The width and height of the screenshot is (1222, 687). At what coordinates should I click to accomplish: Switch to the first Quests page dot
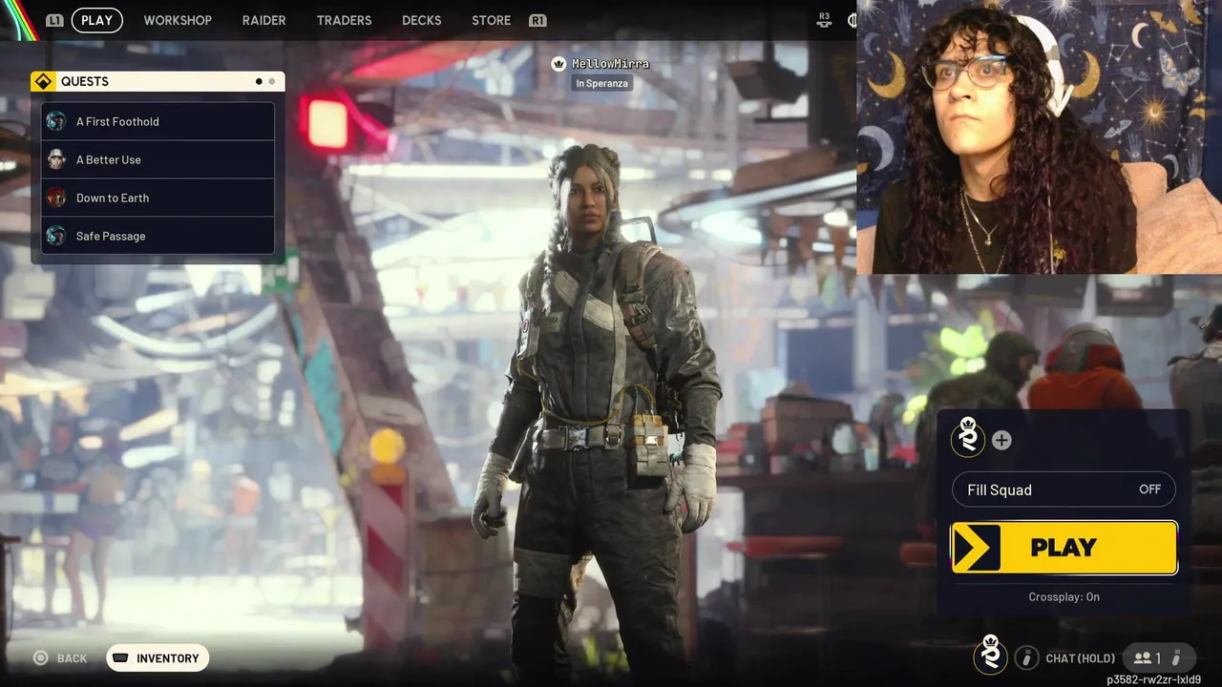tap(259, 81)
